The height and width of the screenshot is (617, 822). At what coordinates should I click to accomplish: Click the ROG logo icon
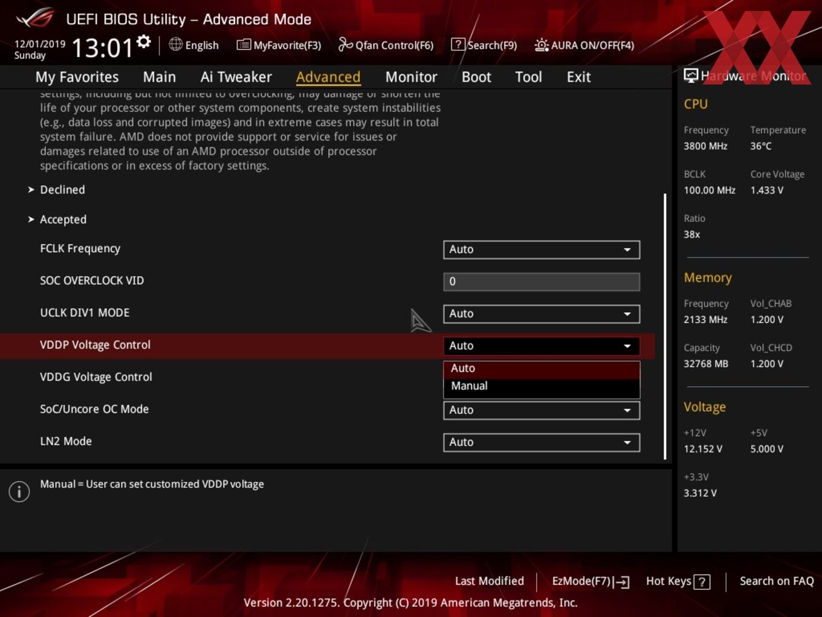(35, 18)
